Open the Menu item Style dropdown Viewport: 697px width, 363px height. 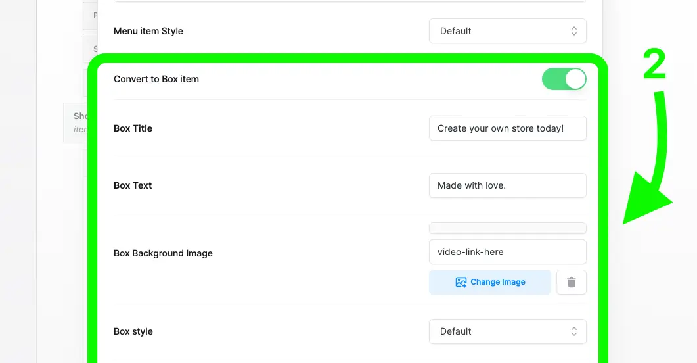coord(508,31)
